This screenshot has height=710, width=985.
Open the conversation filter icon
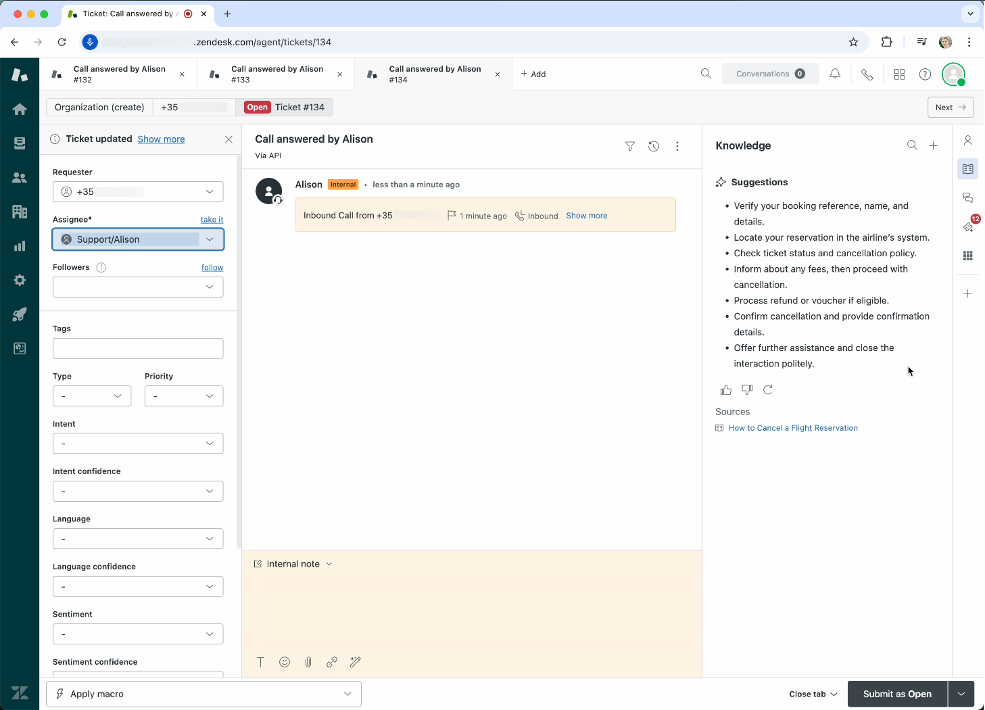630,146
